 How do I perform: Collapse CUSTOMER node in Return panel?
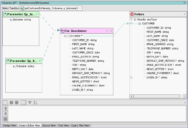[x=140, y=24]
